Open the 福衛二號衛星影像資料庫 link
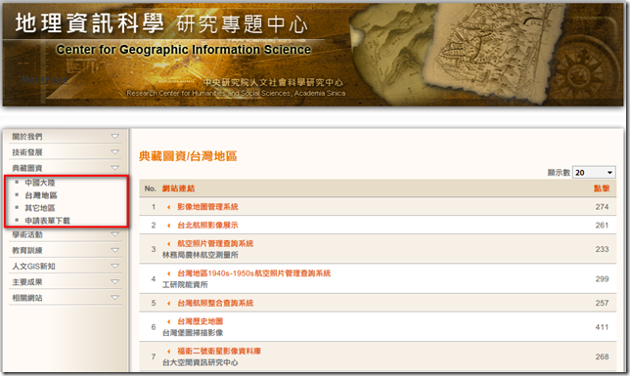 pos(219,352)
